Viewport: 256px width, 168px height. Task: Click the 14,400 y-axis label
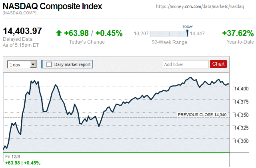[241, 89]
